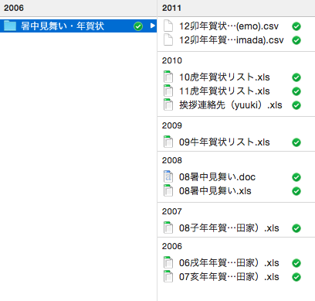Click spreadsheet icon of 07亥年年賀…田家）.xls
315x301 pixels.
click(168, 276)
